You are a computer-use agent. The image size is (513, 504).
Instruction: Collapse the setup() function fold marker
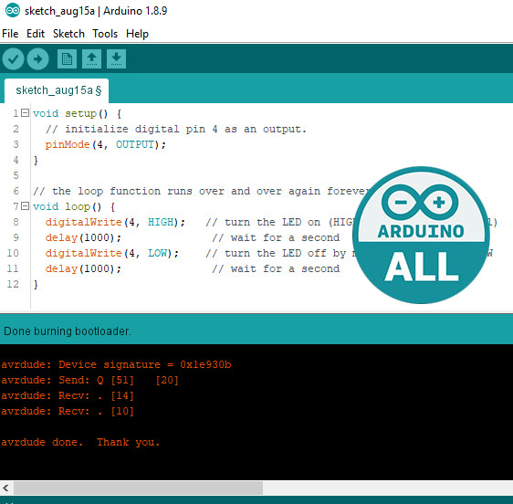click(25, 113)
